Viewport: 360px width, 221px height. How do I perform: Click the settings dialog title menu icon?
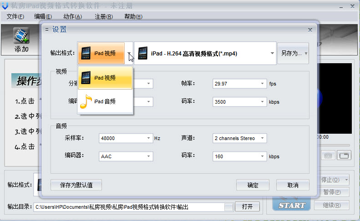(47, 30)
